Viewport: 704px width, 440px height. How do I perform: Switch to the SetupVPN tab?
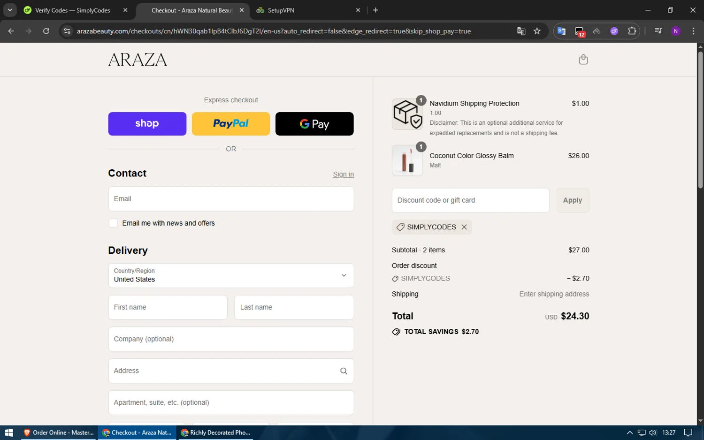pos(281,10)
